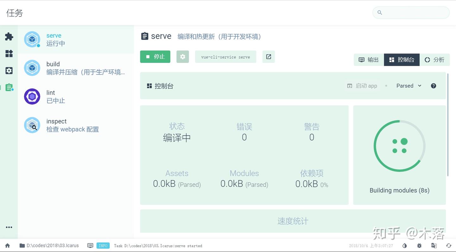Click the Assets 0.0kB value
This screenshot has height=252, width=456.
pyautogui.click(x=177, y=184)
